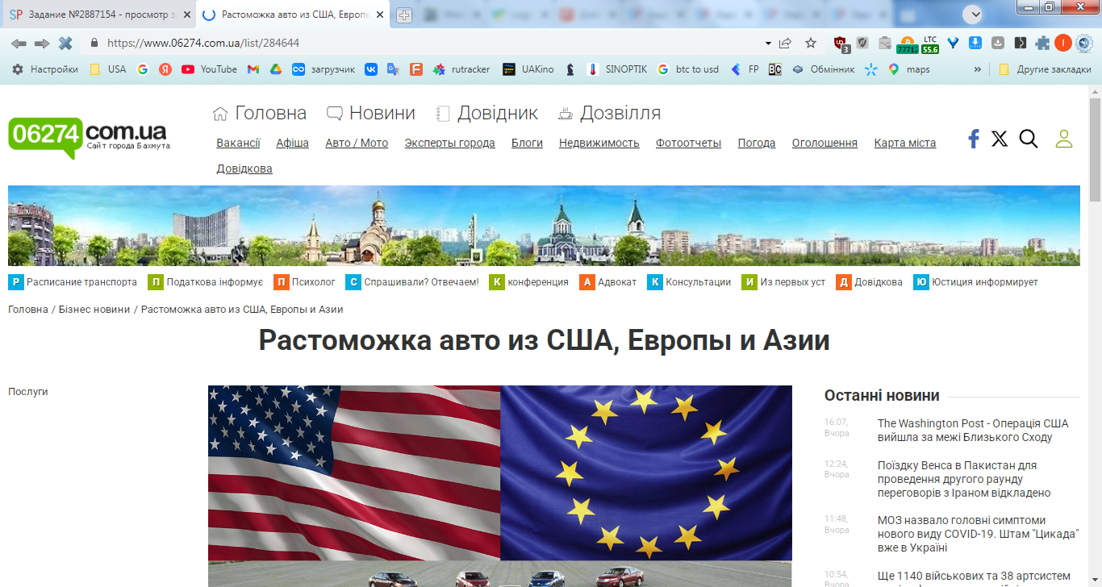
Task: Open the Афіша link
Action: pyautogui.click(x=292, y=143)
